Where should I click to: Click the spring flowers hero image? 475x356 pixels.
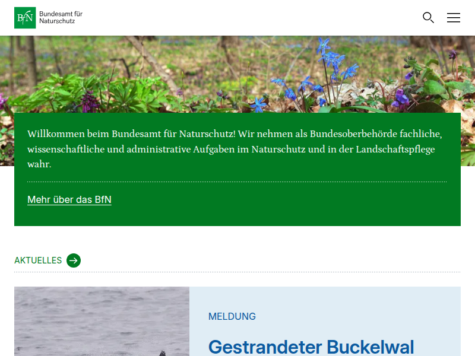237,71
